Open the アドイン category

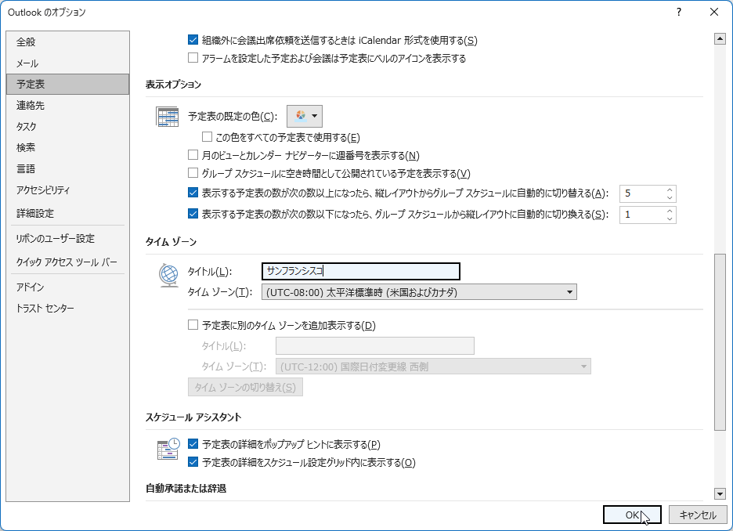68,287
